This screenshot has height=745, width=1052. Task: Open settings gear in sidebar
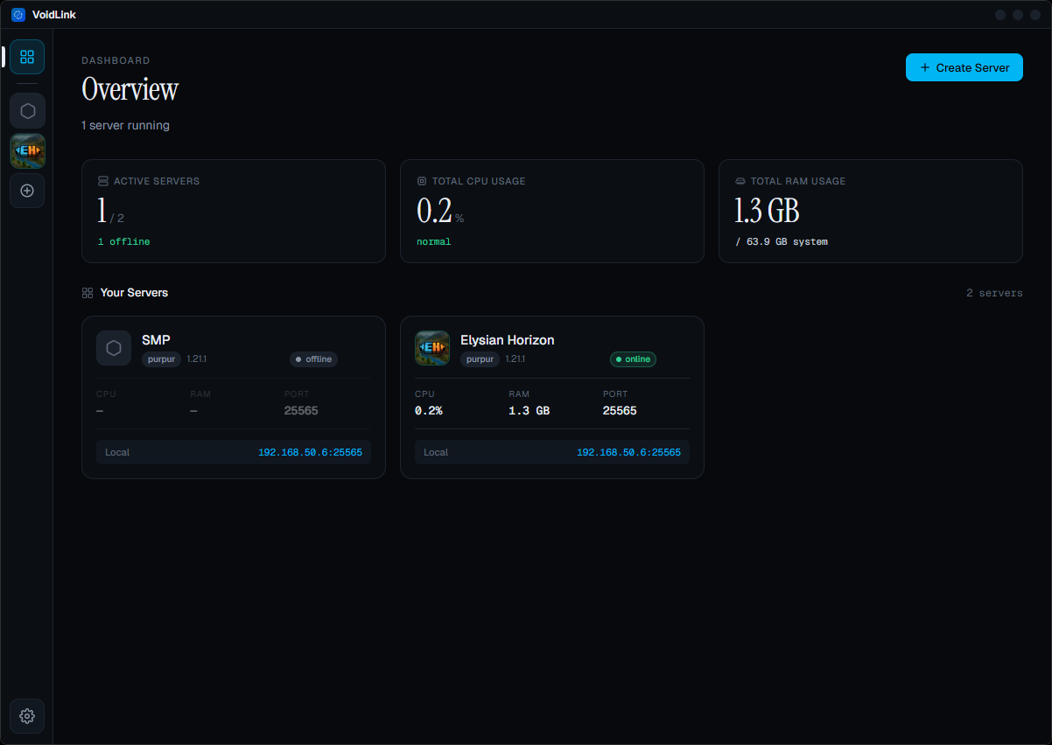coord(27,716)
